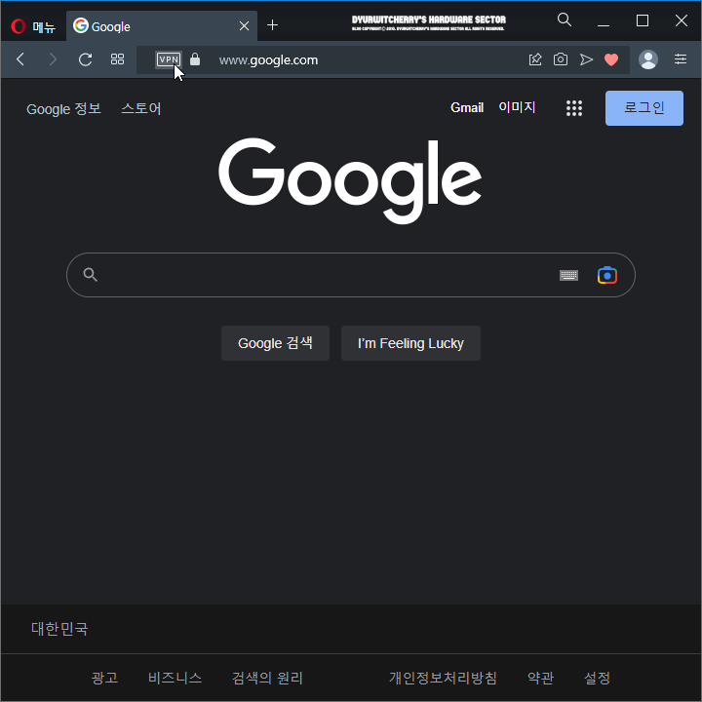Image resolution: width=702 pixels, height=702 pixels.
Task: Open the 비즈니스 footer link
Action: coord(175,678)
